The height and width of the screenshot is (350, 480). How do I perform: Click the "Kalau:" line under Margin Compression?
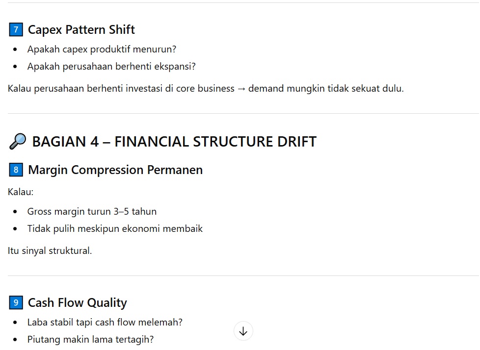point(21,192)
